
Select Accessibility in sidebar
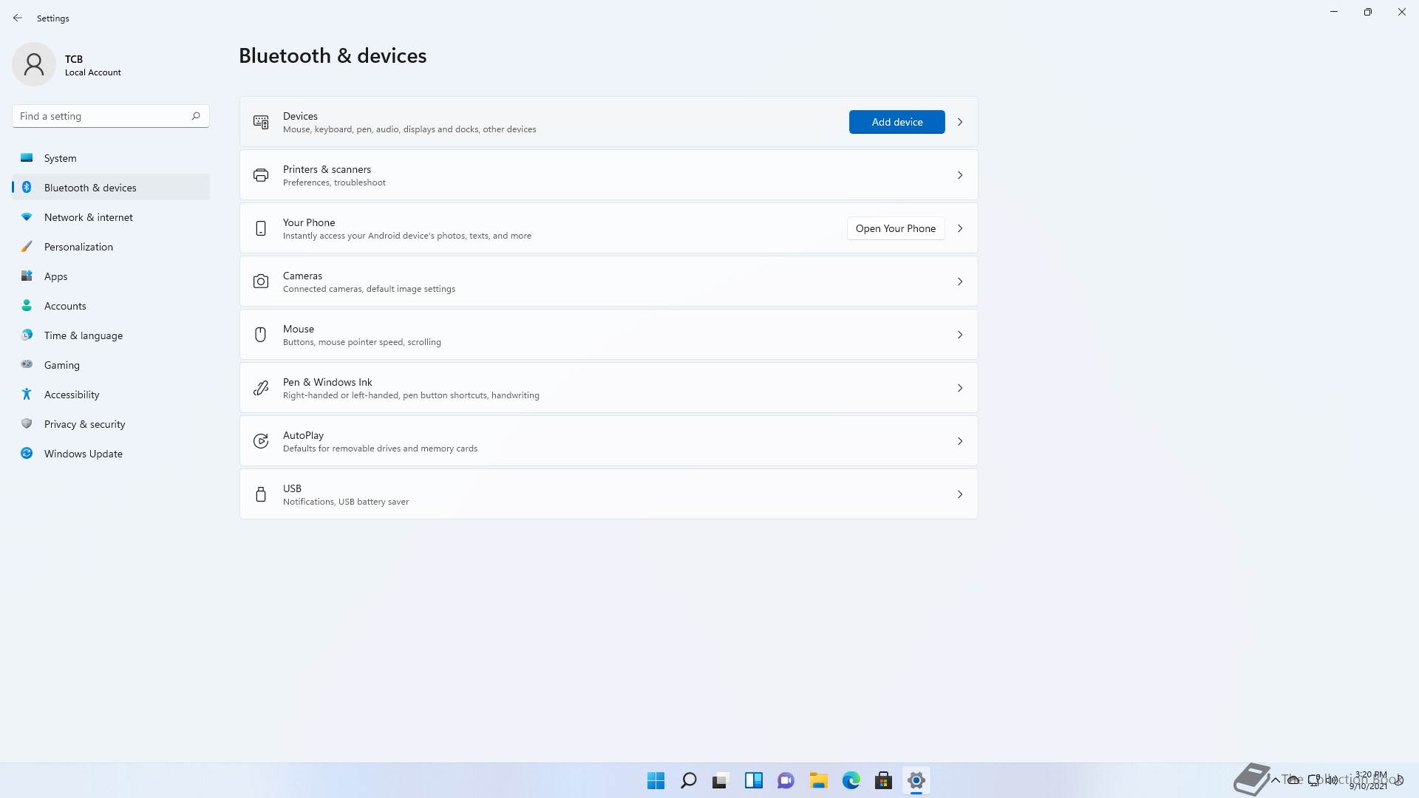tap(111, 395)
